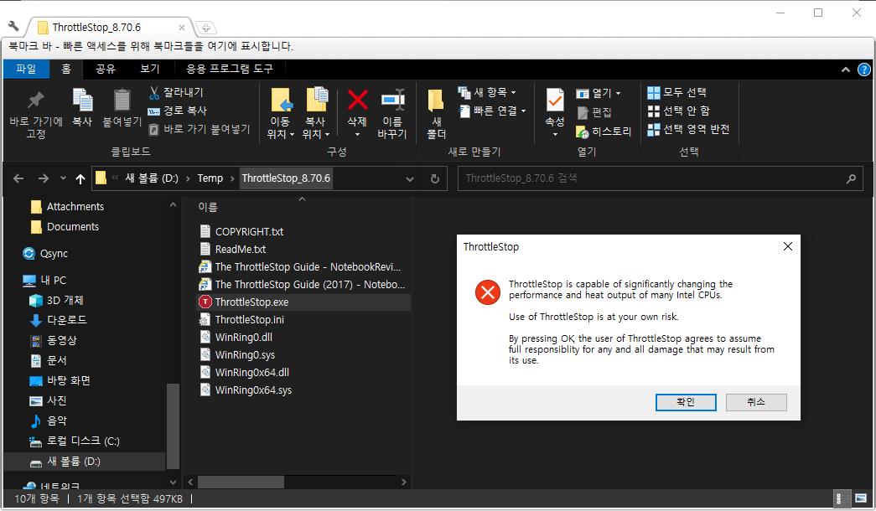The image size is (876, 511).
Task: Click the 복사 위치 copy-to icon
Action: [x=317, y=100]
